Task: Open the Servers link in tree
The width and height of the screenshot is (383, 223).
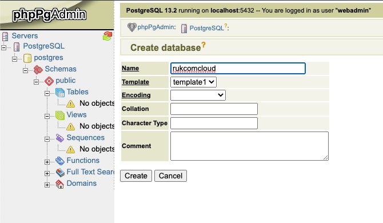Action: pyautogui.click(x=25, y=35)
